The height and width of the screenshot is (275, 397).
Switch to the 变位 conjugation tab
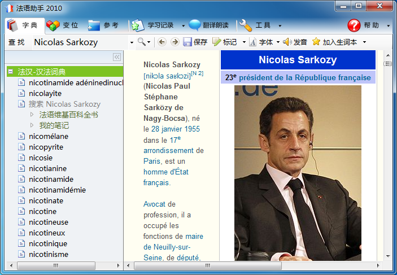click(62, 25)
